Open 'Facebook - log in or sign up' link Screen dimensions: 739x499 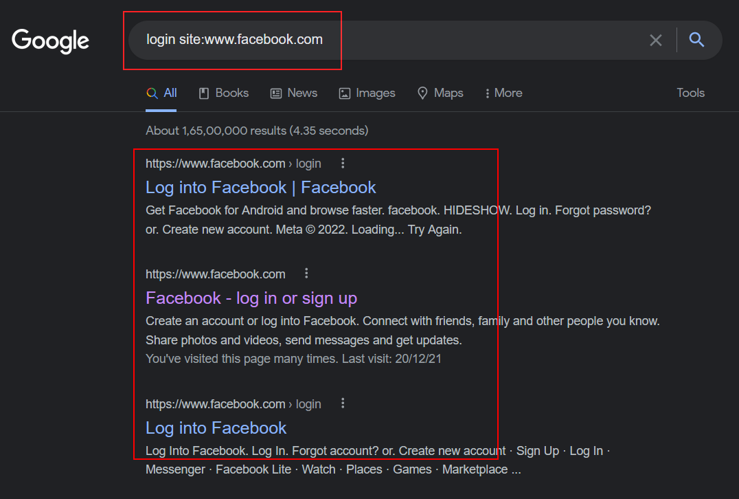(x=251, y=298)
